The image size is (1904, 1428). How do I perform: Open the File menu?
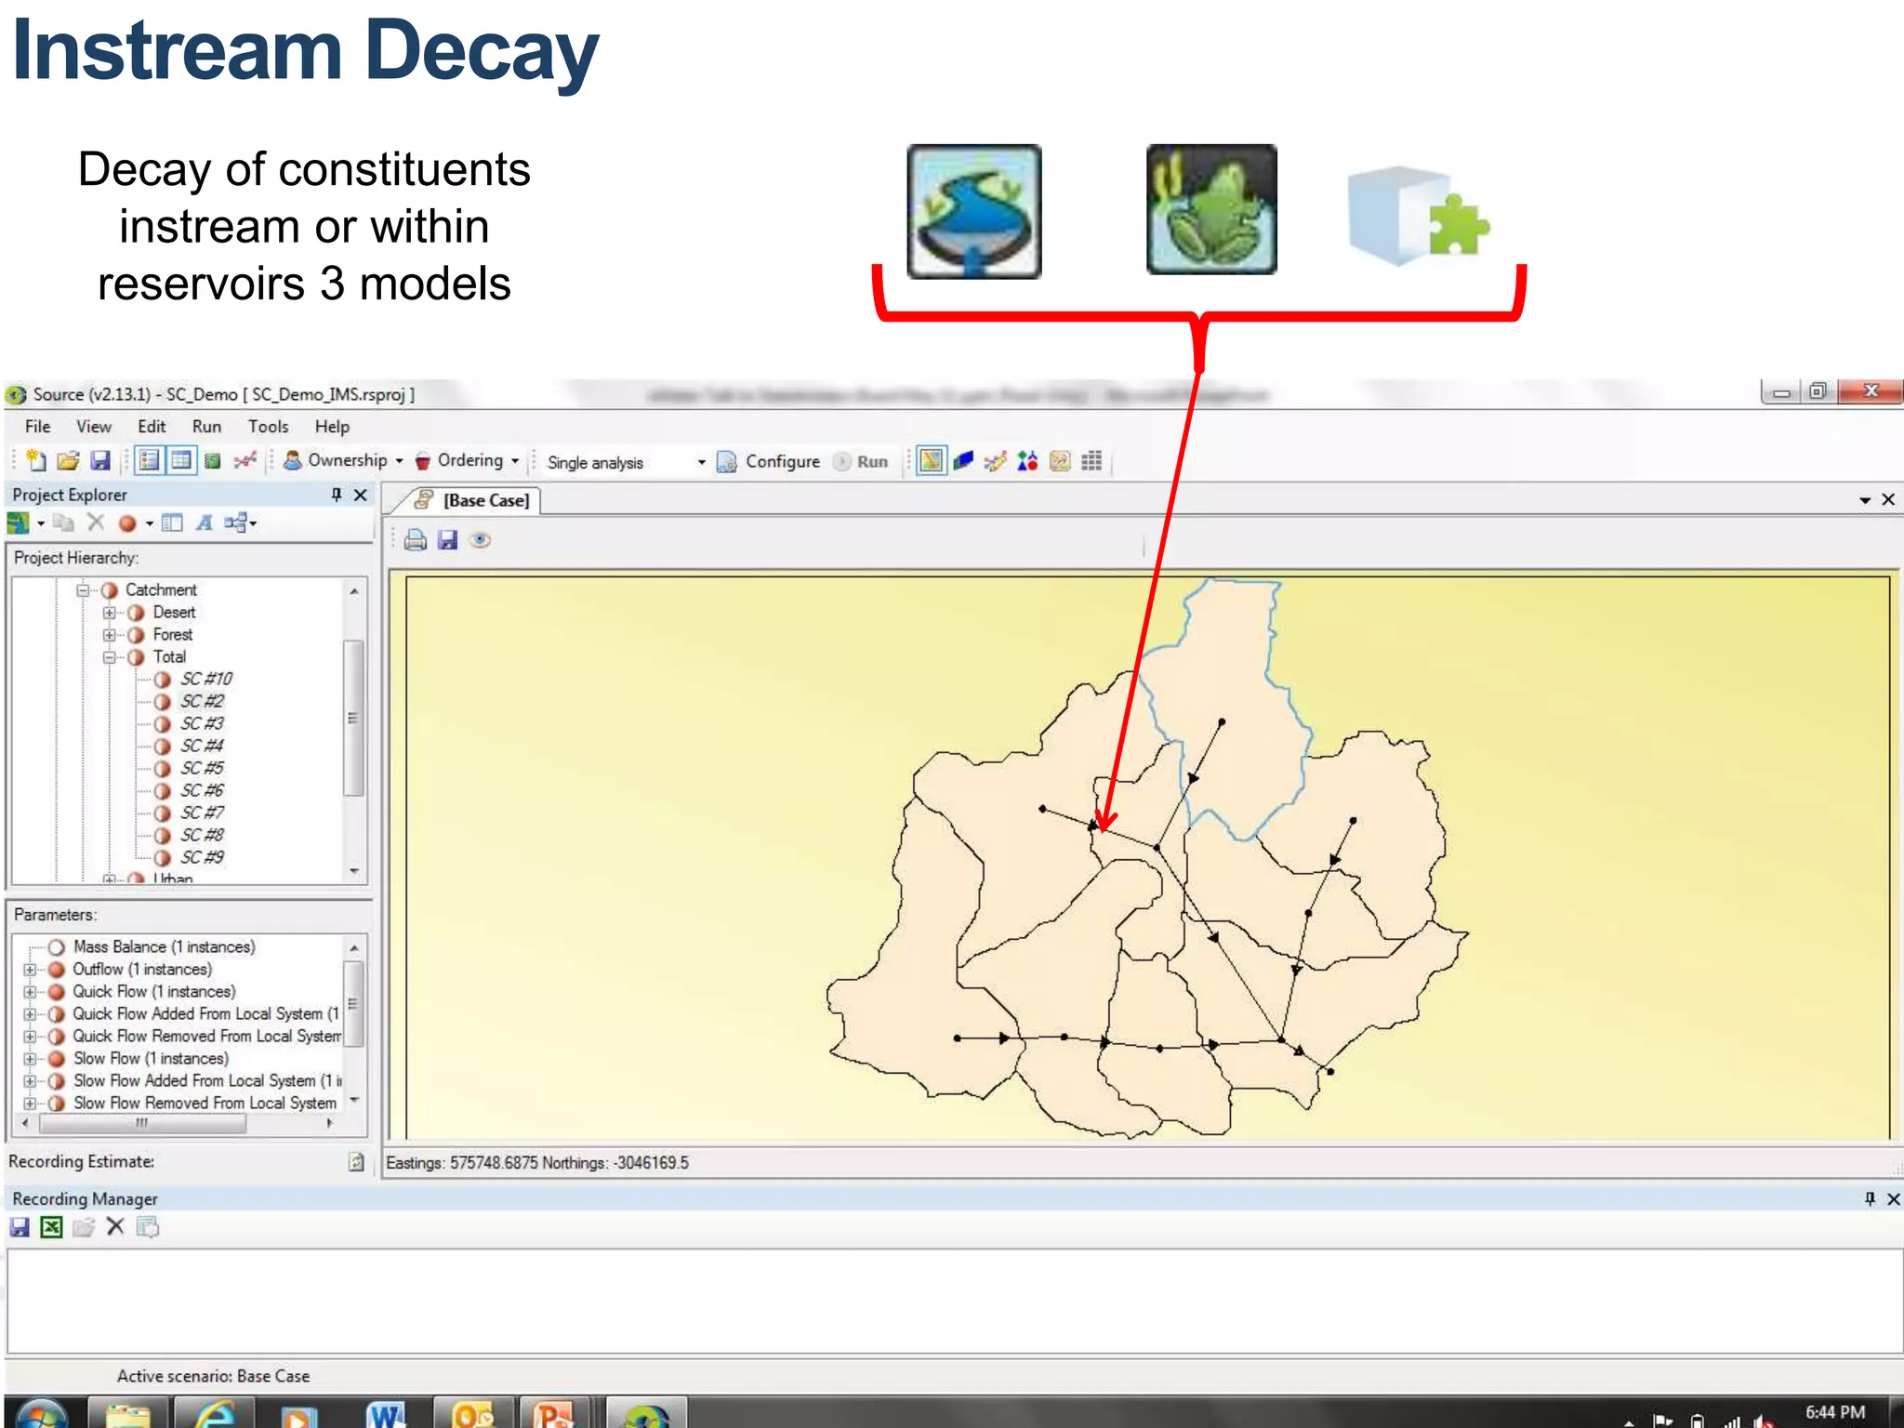(37, 427)
